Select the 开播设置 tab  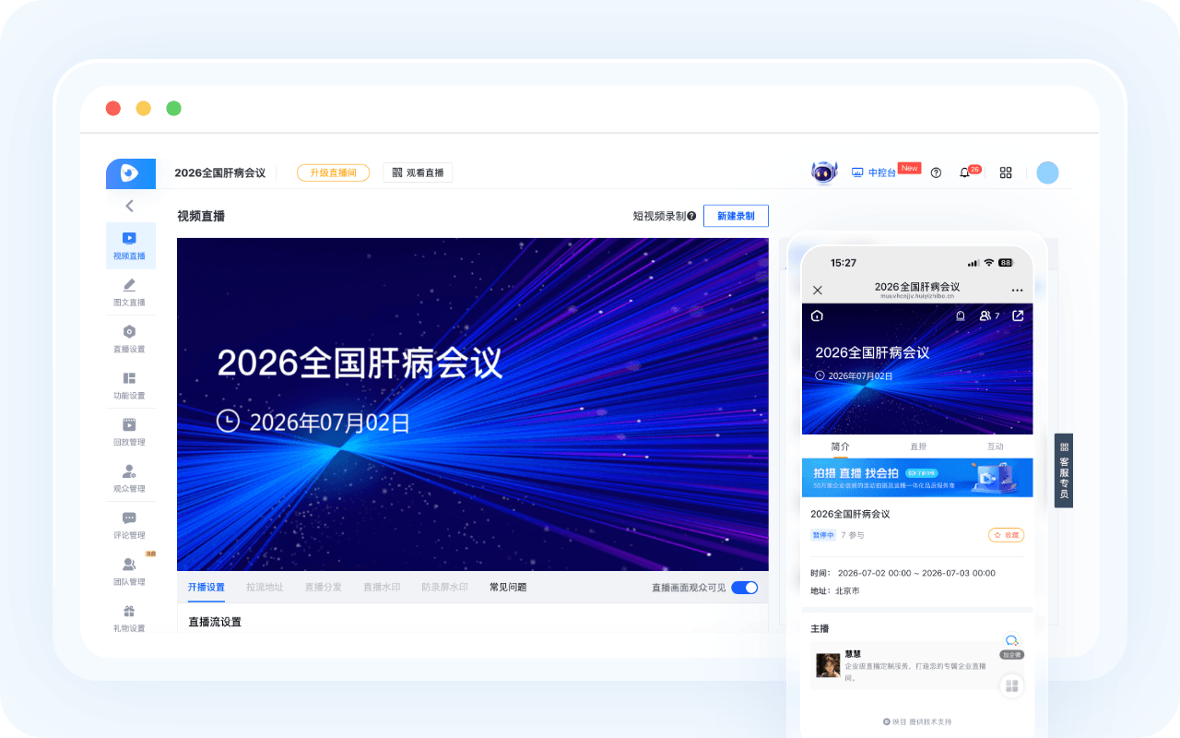(x=206, y=587)
